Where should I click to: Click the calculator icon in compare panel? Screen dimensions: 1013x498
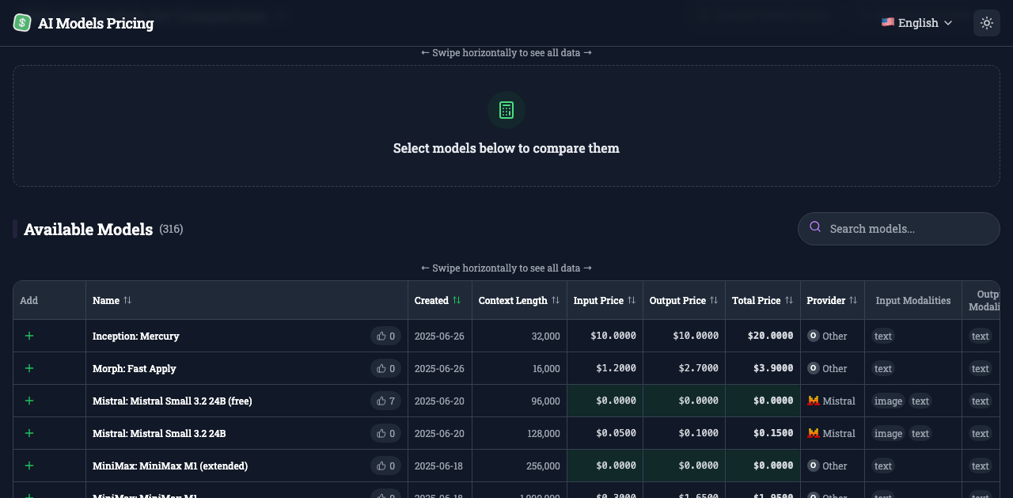click(506, 110)
